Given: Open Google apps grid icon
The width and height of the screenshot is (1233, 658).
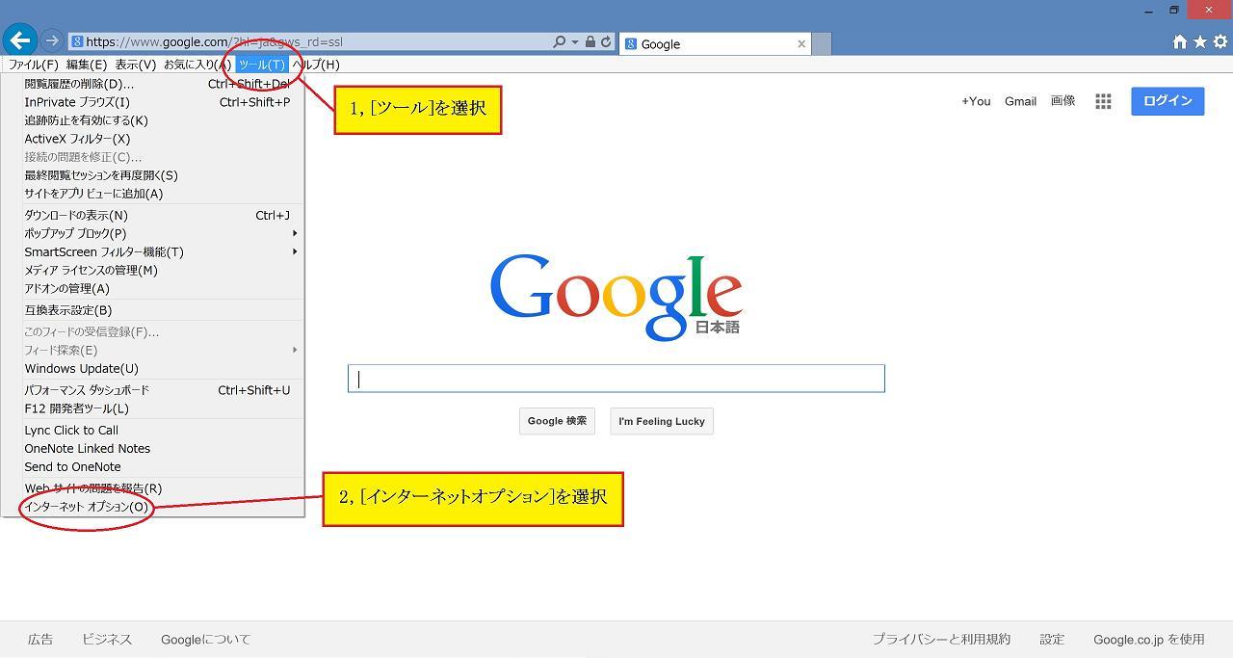Looking at the screenshot, I should [1104, 101].
